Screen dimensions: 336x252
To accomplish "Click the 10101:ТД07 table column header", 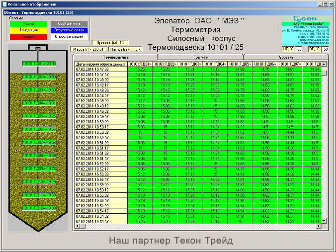I will [290, 64].
